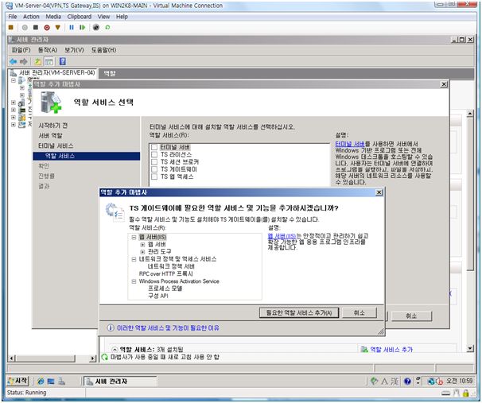Select RPC over HTTP 프록시 item
The width and height of the screenshot is (482, 403).
165,273
